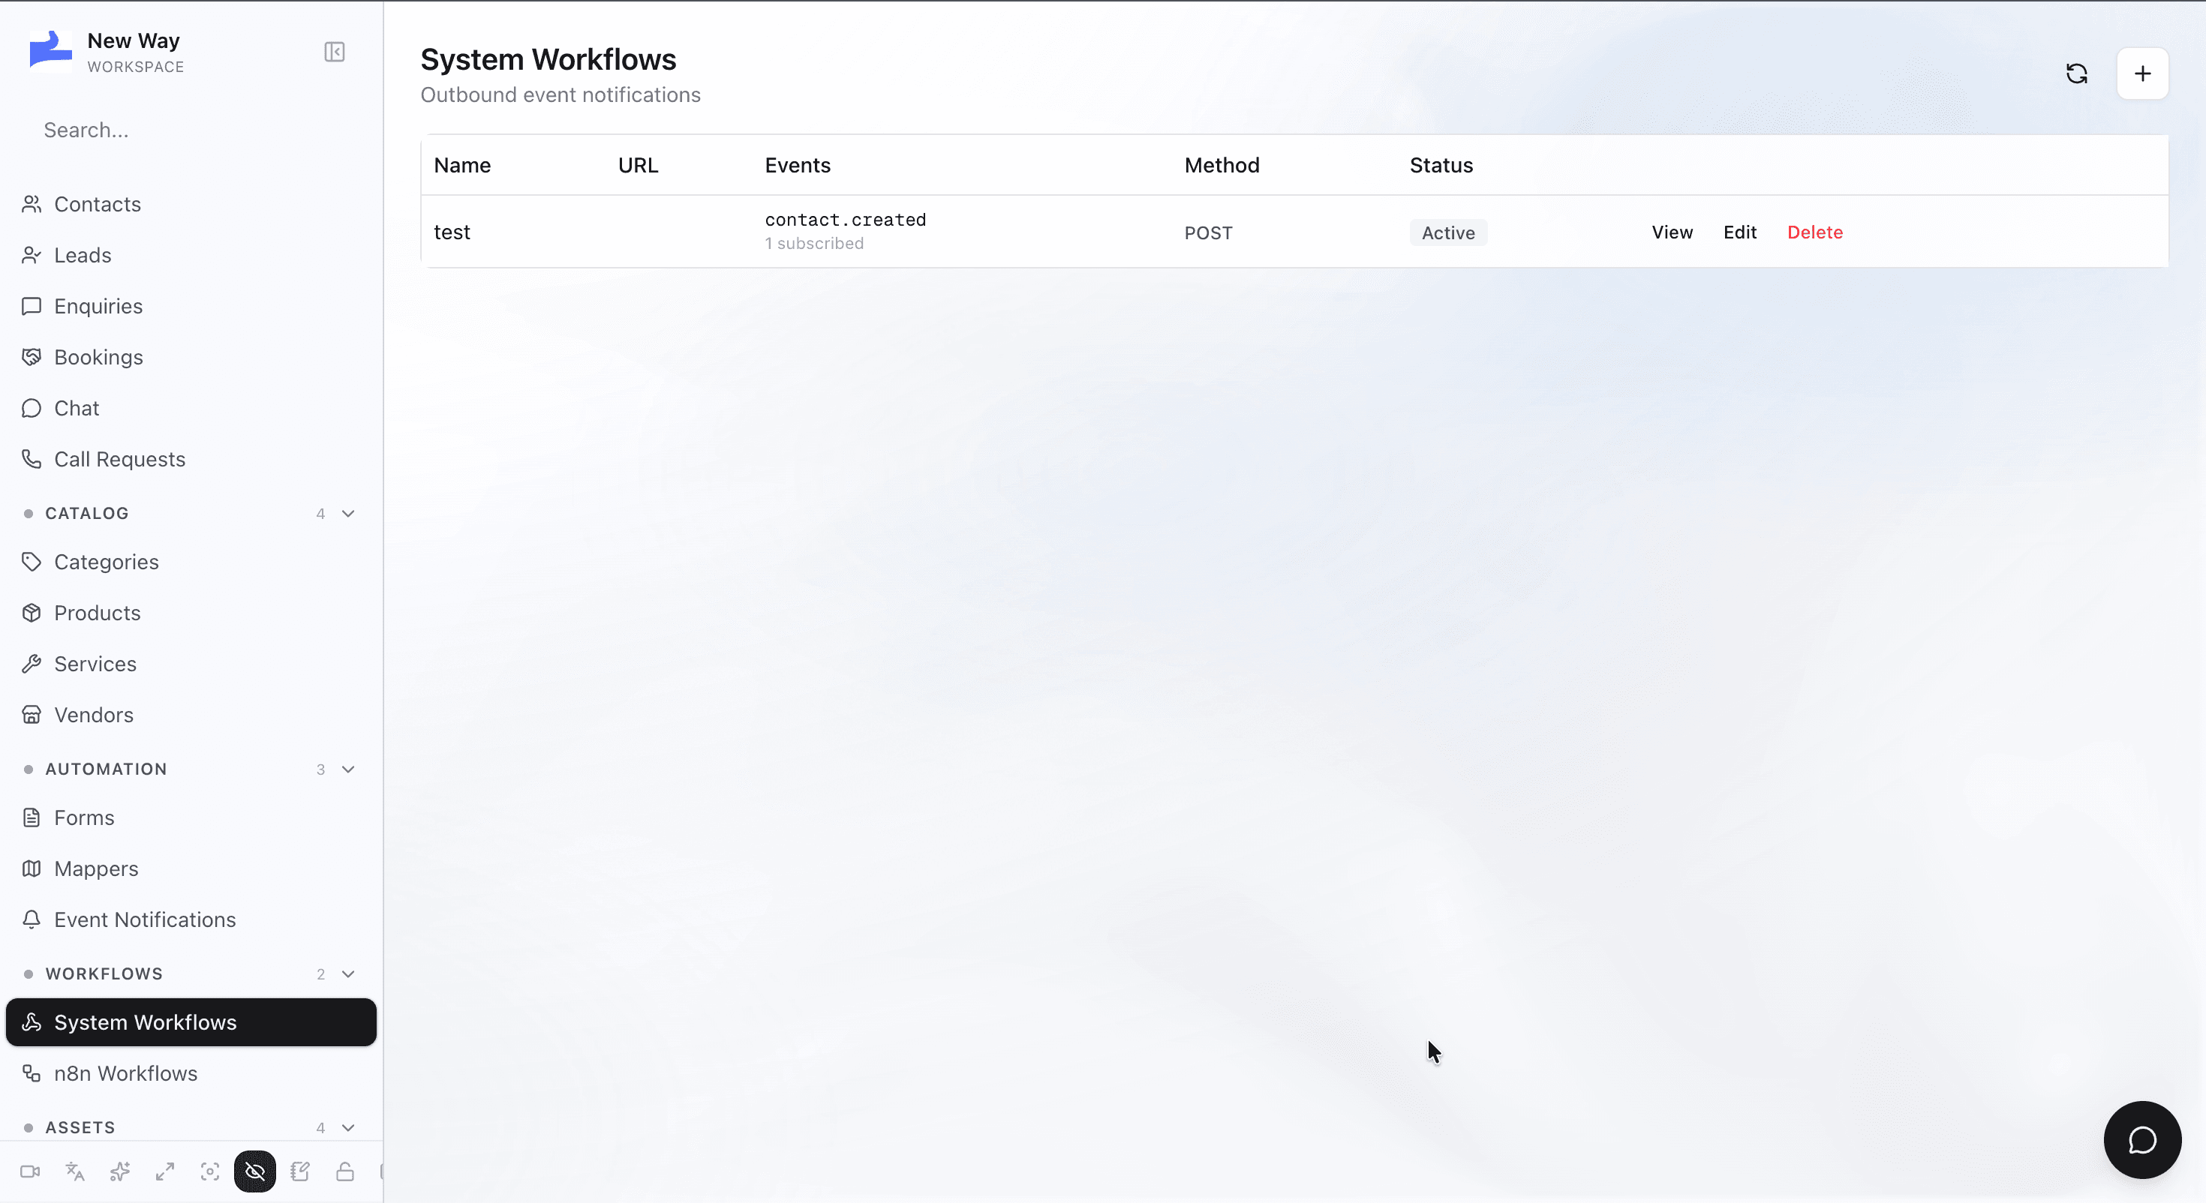Expand to fullscreen via arrows icon
Image resolution: width=2206 pixels, height=1203 pixels.
pyautogui.click(x=165, y=1171)
